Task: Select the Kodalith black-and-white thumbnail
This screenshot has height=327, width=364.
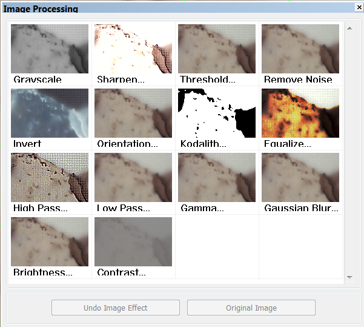Action: 217,113
